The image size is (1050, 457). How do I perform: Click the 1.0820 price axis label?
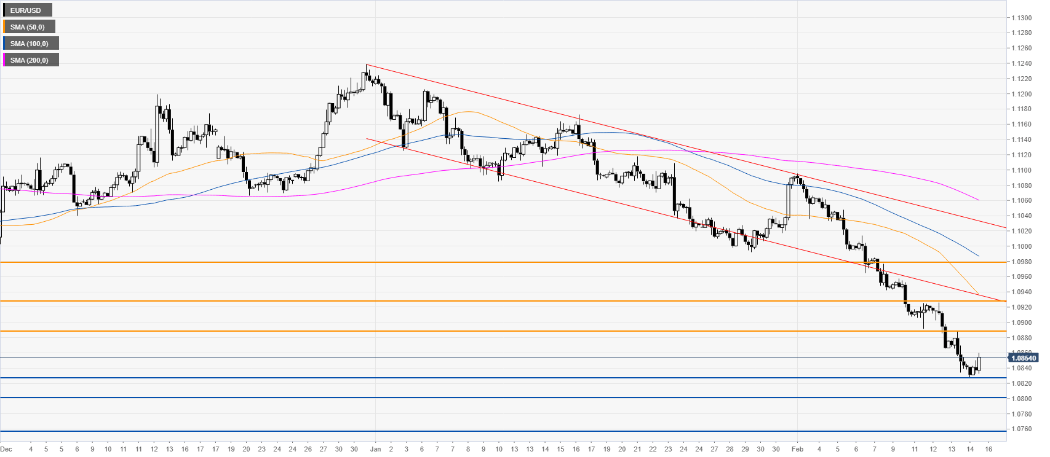[1021, 383]
